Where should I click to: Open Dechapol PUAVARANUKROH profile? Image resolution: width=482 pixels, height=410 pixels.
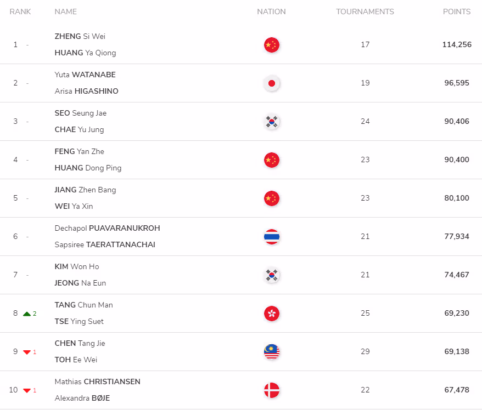(x=107, y=228)
